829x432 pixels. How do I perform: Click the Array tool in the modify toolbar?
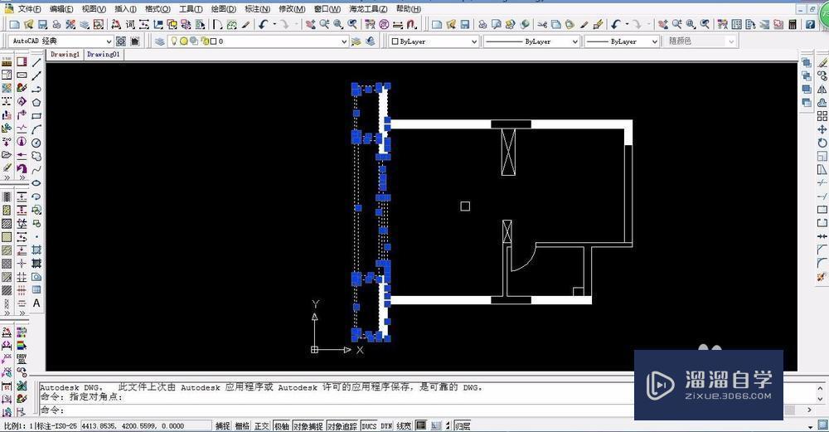pos(822,116)
